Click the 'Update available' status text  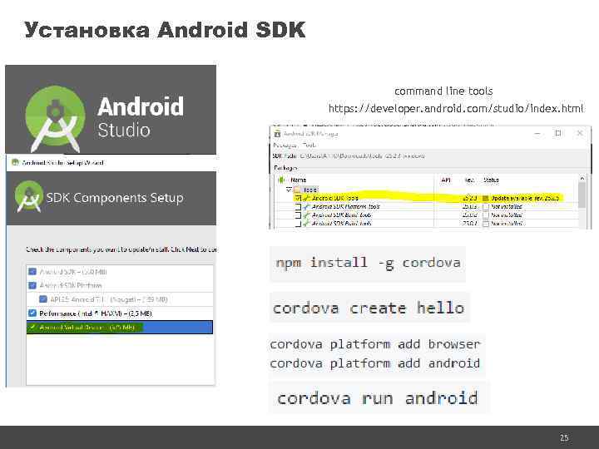point(525,198)
